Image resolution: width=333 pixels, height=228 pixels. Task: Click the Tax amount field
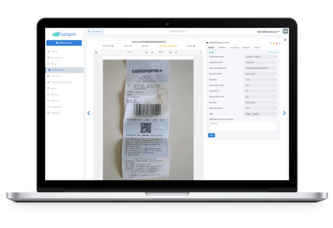[x=260, y=91]
